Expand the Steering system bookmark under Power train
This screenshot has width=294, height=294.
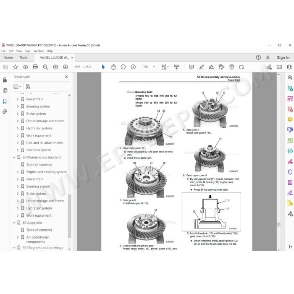18,106
